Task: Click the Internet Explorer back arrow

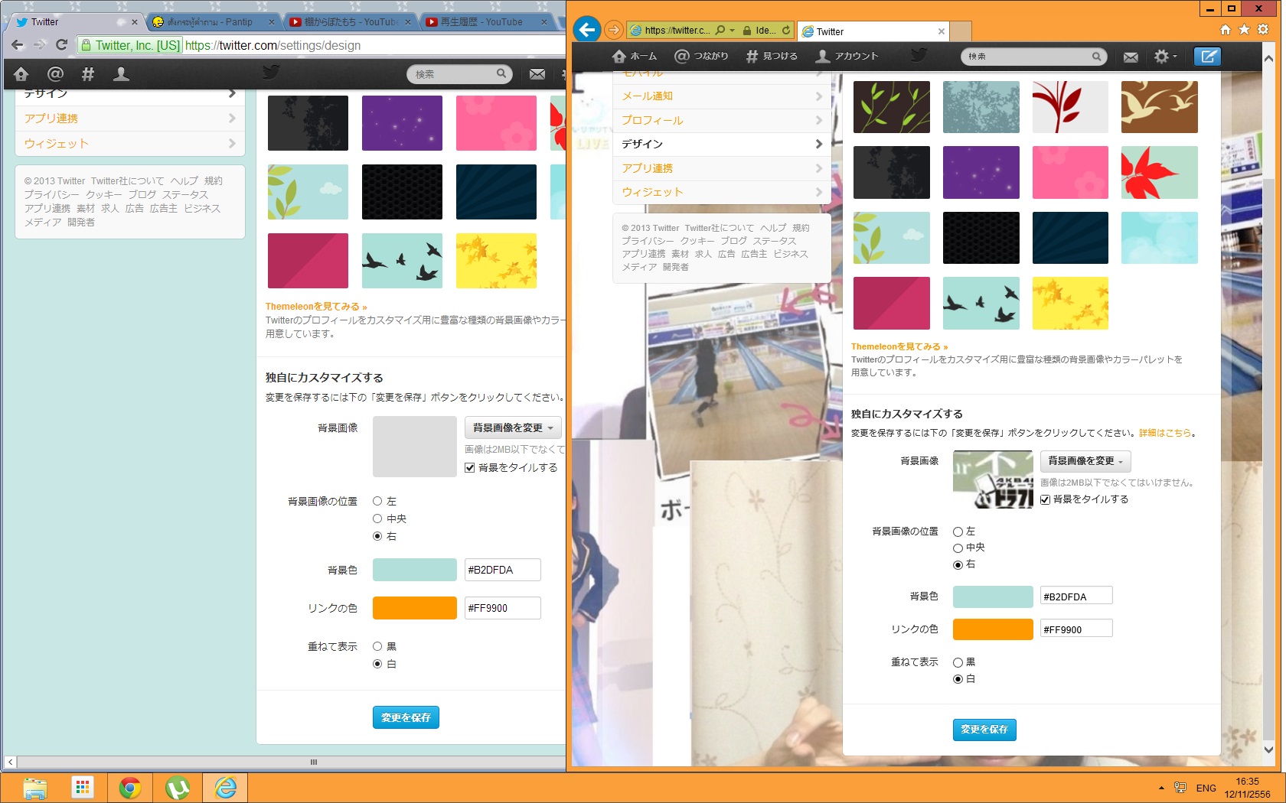Action: (x=587, y=30)
